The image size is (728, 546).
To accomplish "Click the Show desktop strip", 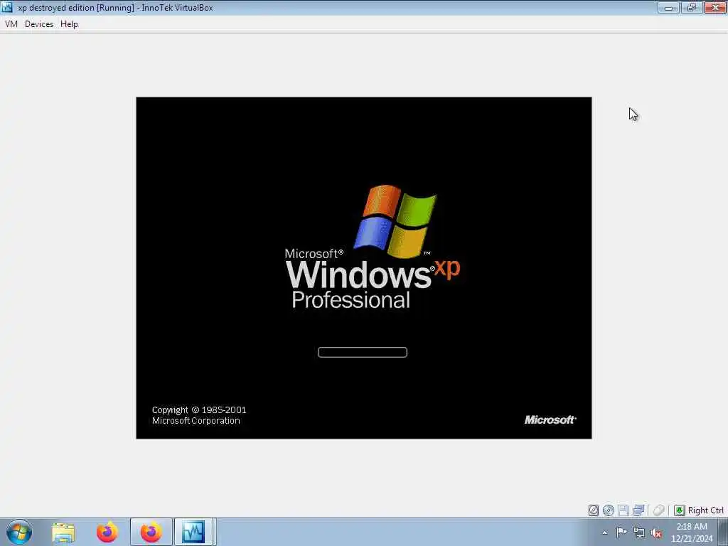I will click(723, 532).
